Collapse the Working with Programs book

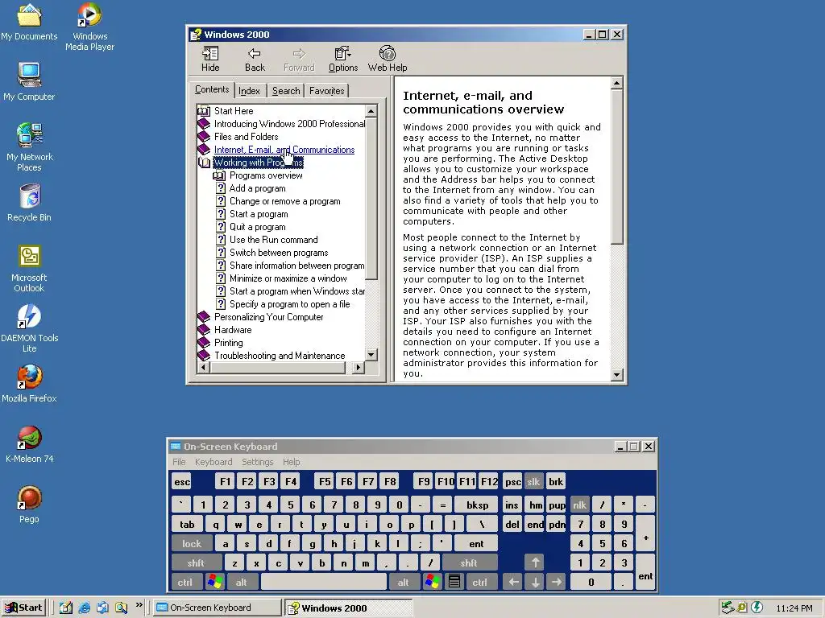click(x=204, y=163)
